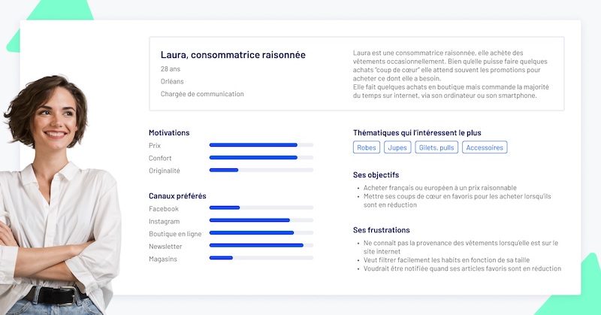Click the Facebook channel bar

pyautogui.click(x=261, y=208)
